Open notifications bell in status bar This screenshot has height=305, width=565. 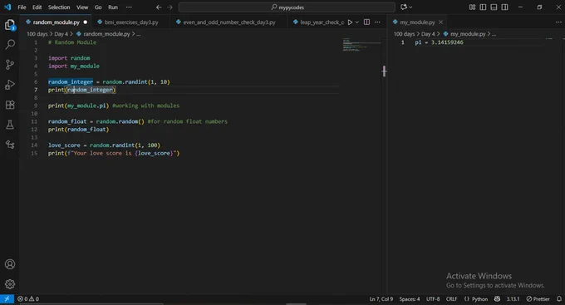[x=559, y=299]
